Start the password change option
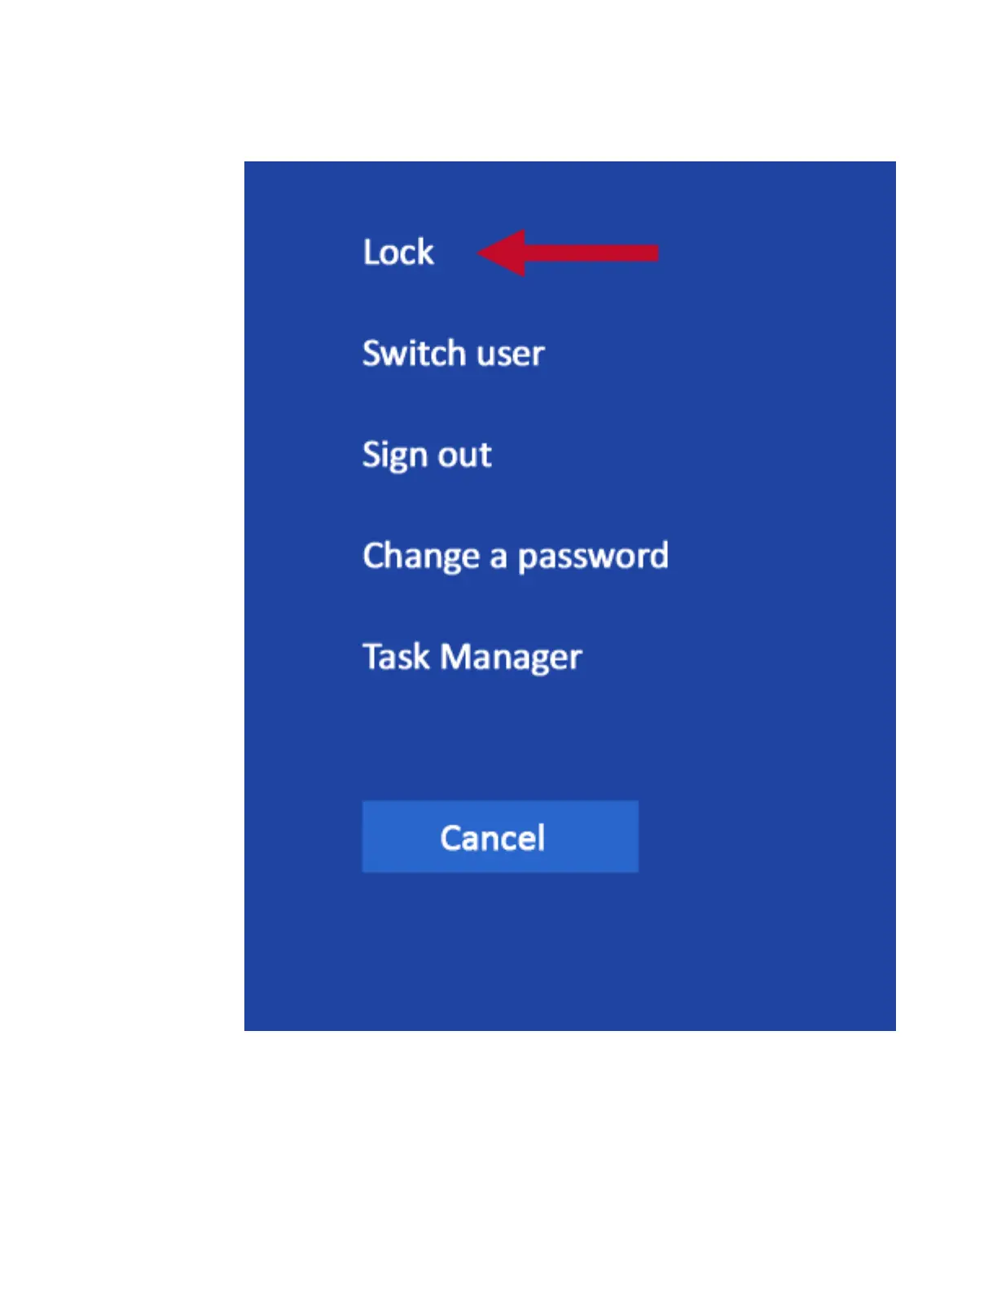 [x=516, y=556]
